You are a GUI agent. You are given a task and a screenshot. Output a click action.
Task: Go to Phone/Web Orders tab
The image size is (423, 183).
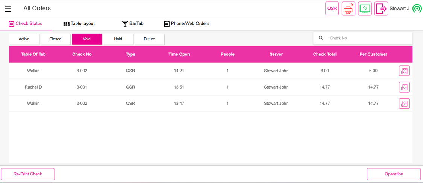tap(186, 24)
